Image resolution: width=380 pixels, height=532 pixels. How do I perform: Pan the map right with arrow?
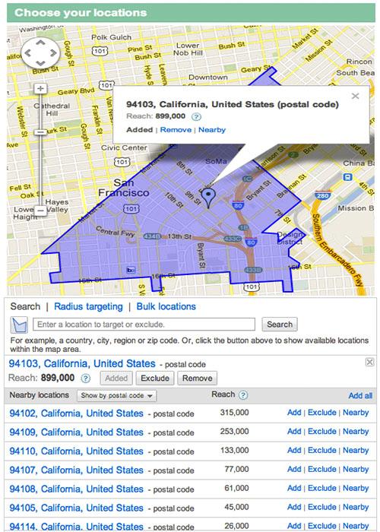pyautogui.click(x=53, y=53)
